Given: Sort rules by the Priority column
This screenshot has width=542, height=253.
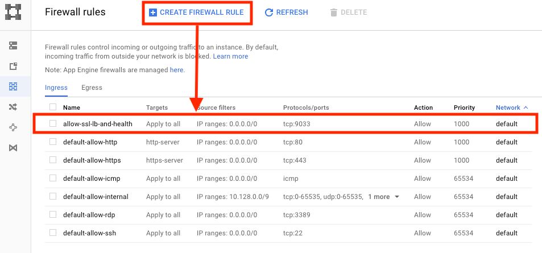Looking at the screenshot, I should 464,107.
